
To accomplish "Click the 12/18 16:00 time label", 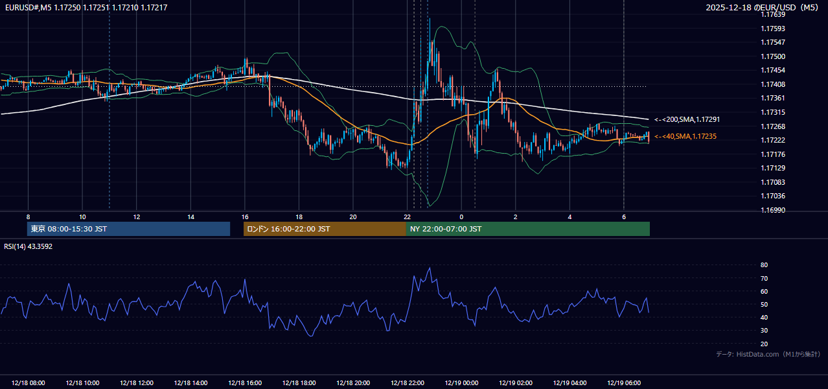I will click(245, 383).
